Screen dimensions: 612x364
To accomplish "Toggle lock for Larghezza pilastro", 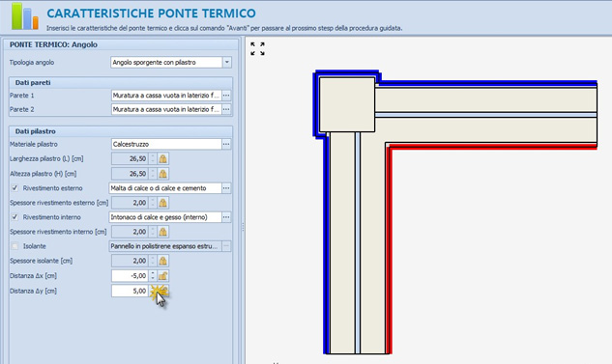I will pos(162,159).
